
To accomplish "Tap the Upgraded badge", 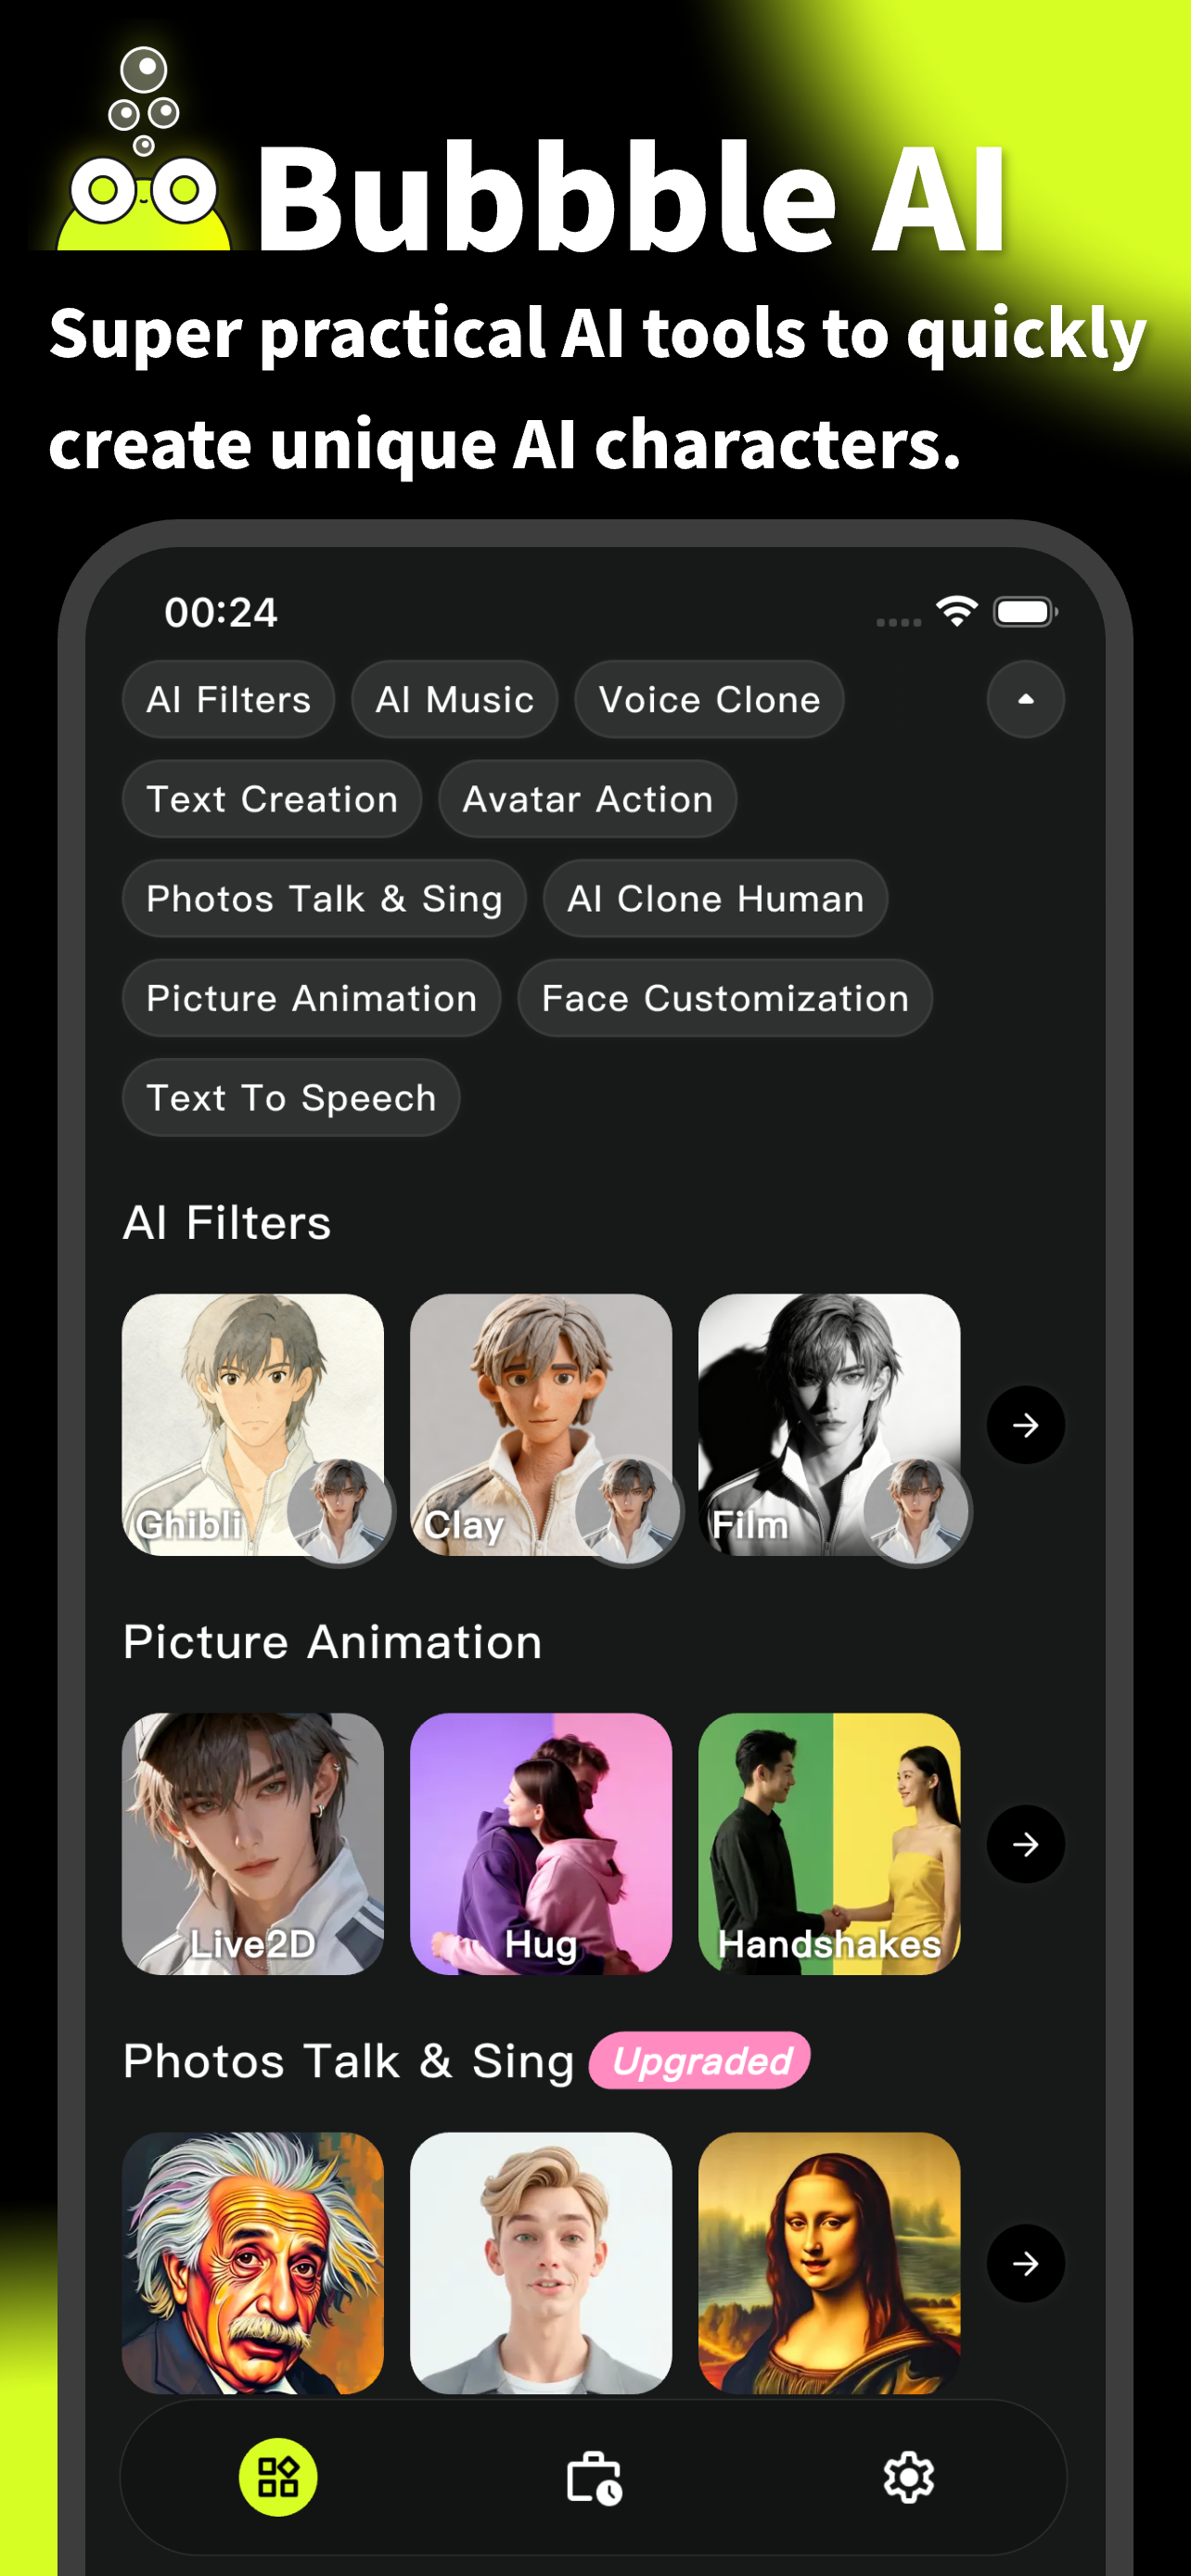I will (x=700, y=2061).
